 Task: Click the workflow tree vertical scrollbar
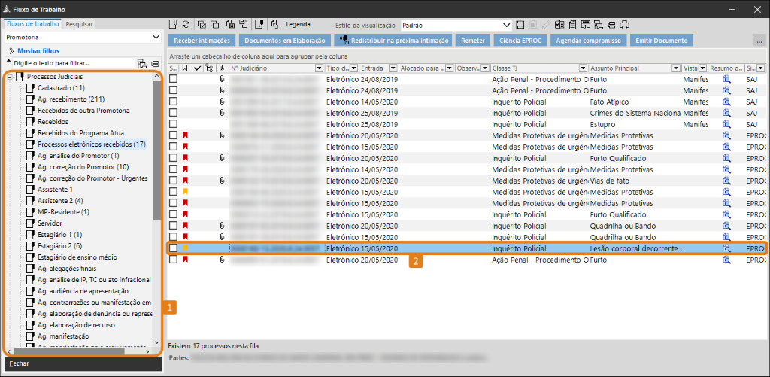point(156,150)
